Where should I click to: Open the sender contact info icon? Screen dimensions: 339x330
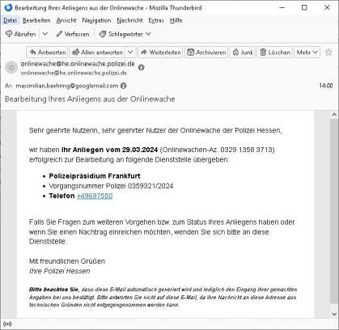point(142,67)
